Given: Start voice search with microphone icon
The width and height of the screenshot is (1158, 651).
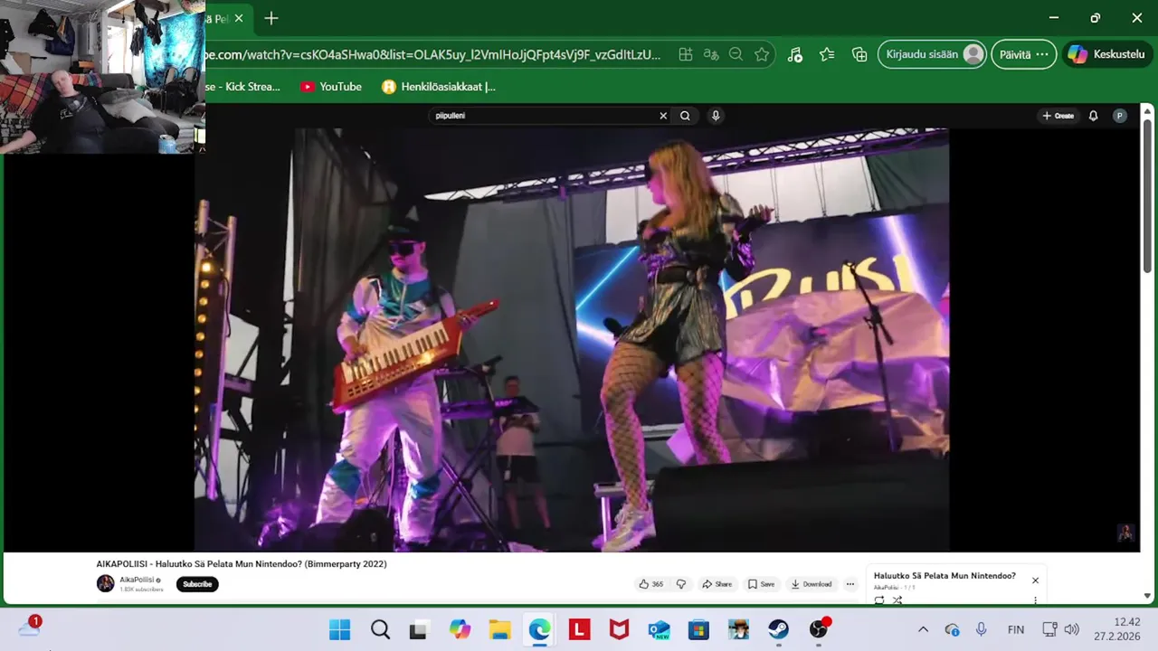Looking at the screenshot, I should point(716,116).
